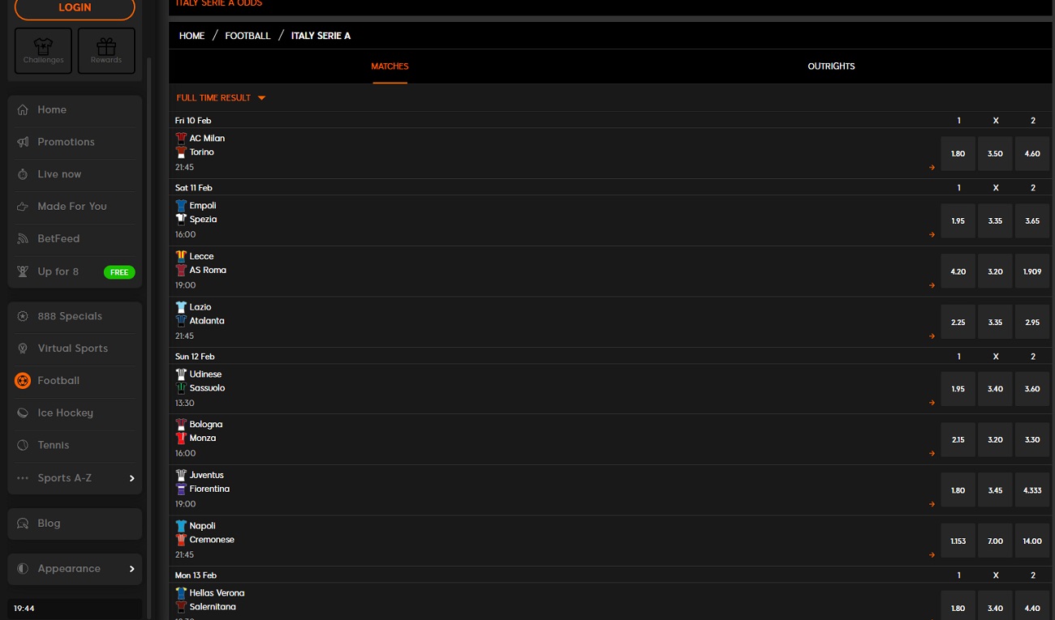Bet Torino win at 4.60
This screenshot has width=1055, height=620.
coord(1032,153)
